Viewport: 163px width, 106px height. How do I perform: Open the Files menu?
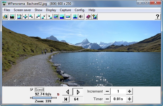(x=7, y=10)
